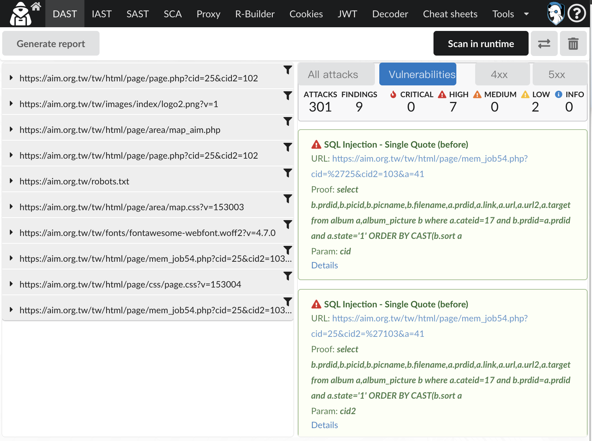Image resolution: width=592 pixels, height=441 pixels.
Task: Click the knight helmet avatar icon
Action: [556, 14]
